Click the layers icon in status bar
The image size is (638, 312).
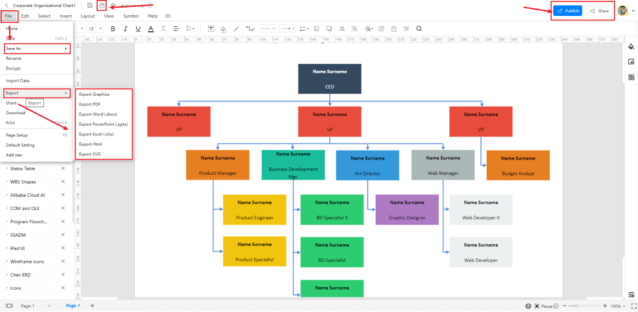pyautogui.click(x=528, y=306)
